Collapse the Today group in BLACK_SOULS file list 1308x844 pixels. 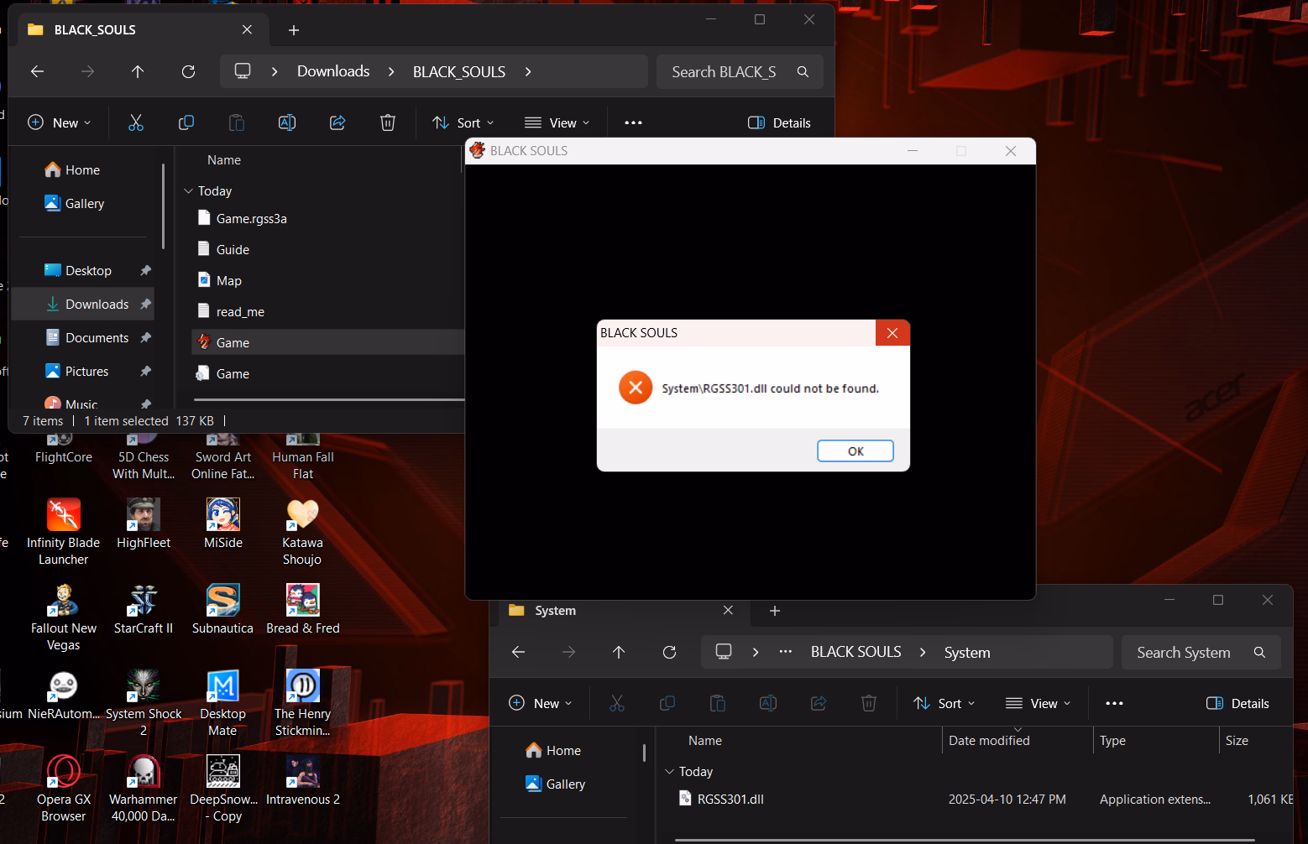(x=188, y=191)
